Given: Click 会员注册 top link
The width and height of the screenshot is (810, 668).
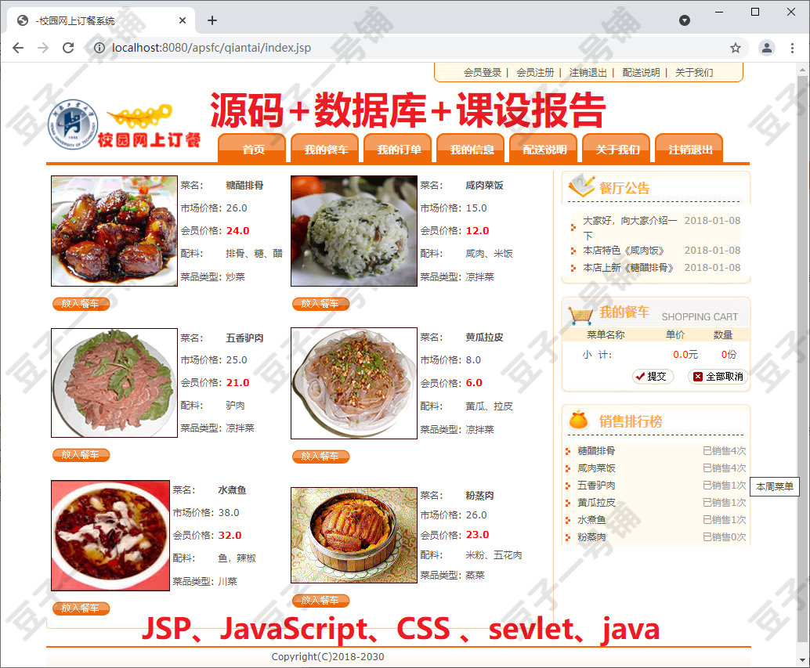Looking at the screenshot, I should [535, 72].
